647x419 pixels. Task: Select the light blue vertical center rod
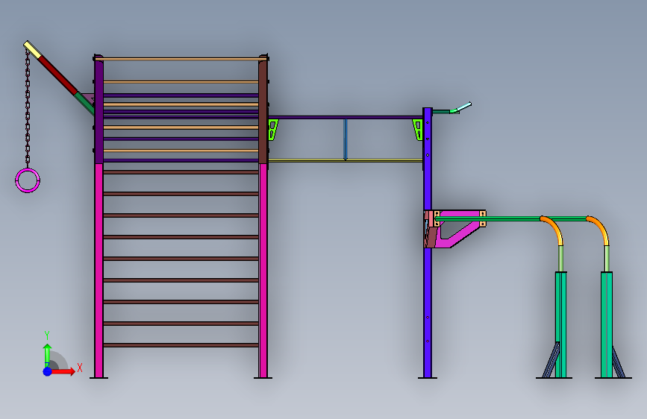click(346, 139)
